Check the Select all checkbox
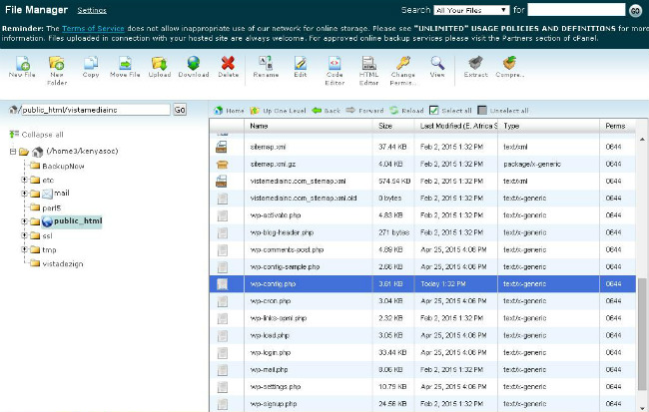This screenshot has height=412, width=649. click(433, 110)
